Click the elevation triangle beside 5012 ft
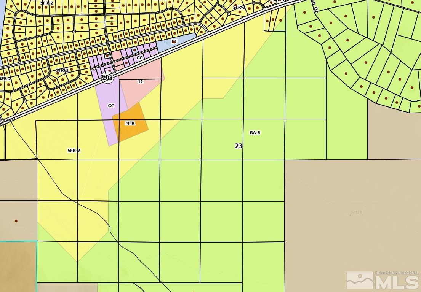421x292 pixels. tap(350, 215)
